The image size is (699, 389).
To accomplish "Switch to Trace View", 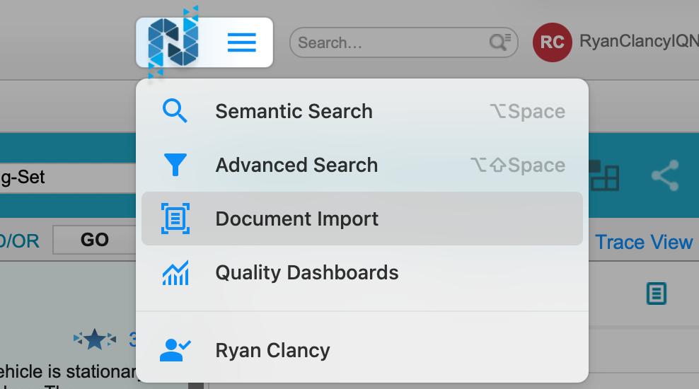I will pyautogui.click(x=643, y=242).
